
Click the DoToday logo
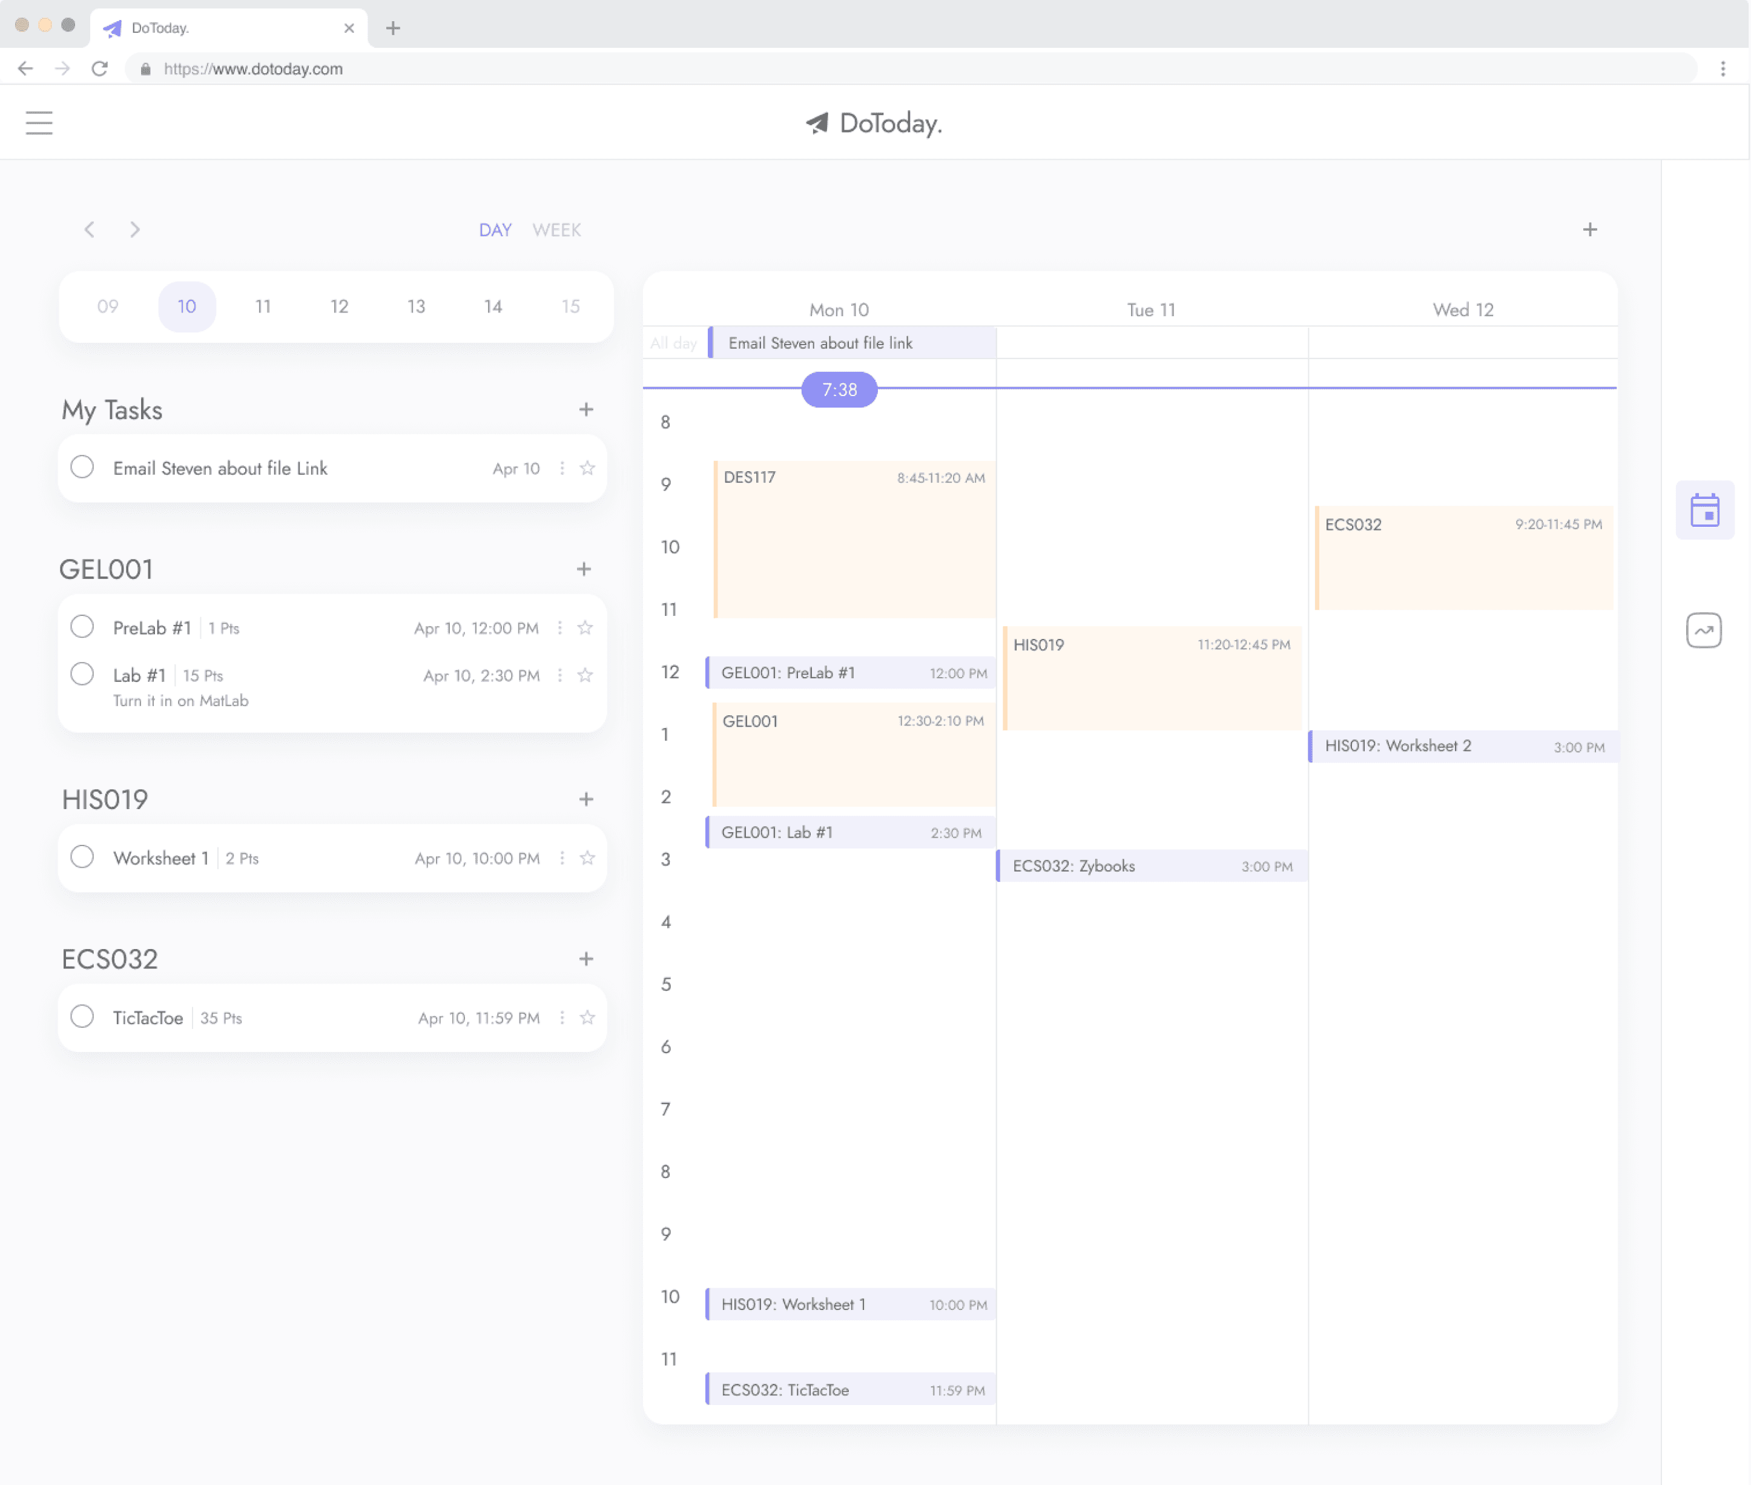click(x=874, y=123)
